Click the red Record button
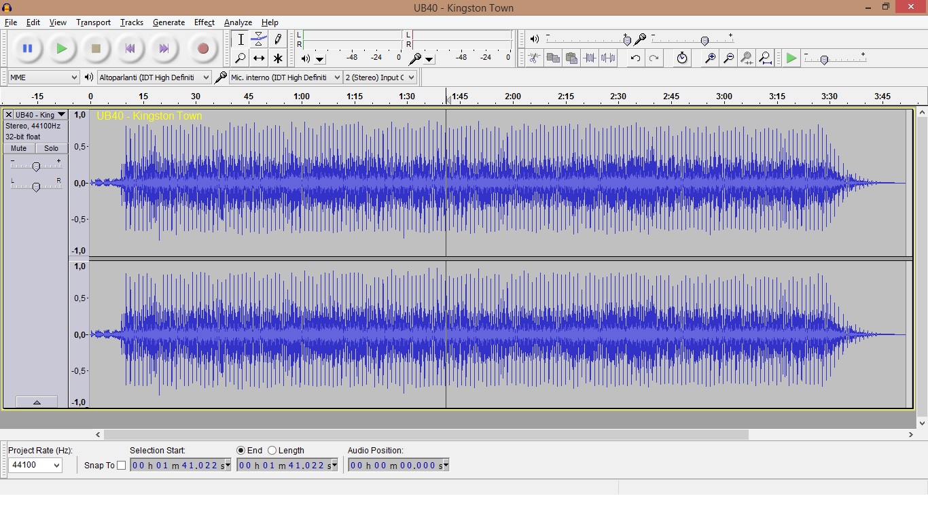Screen dimensions: 928x522 point(202,48)
